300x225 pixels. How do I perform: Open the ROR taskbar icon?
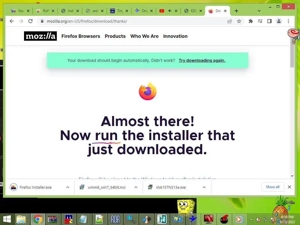pyautogui.click(x=115, y=219)
